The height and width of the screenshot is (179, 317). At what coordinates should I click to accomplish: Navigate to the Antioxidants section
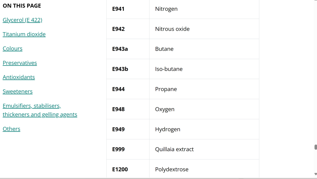pos(19,77)
